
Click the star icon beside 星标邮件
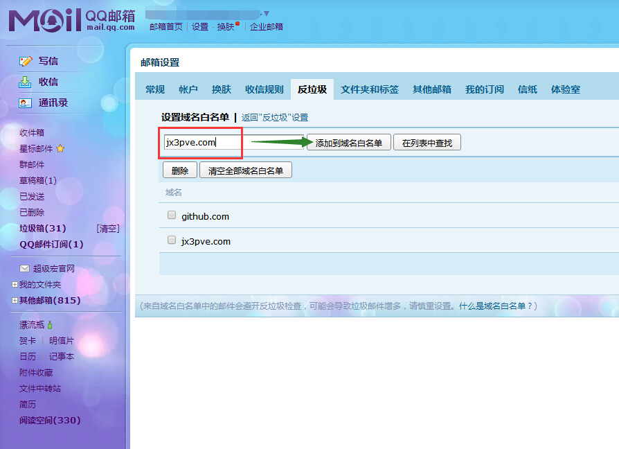[x=60, y=148]
